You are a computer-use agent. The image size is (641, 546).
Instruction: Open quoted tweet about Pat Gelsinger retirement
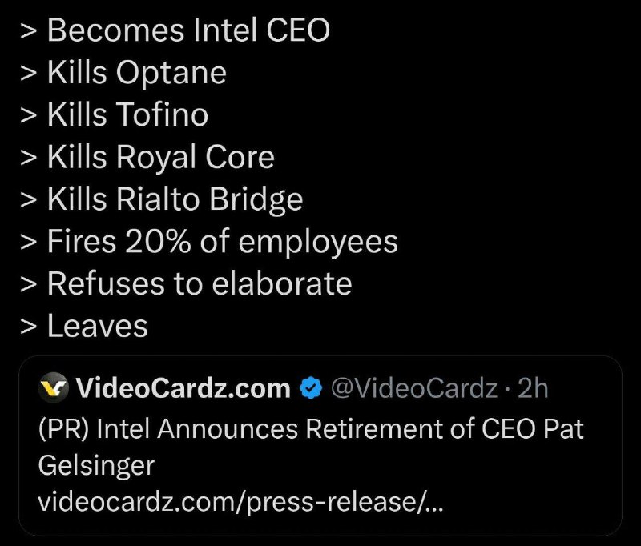coord(320,446)
